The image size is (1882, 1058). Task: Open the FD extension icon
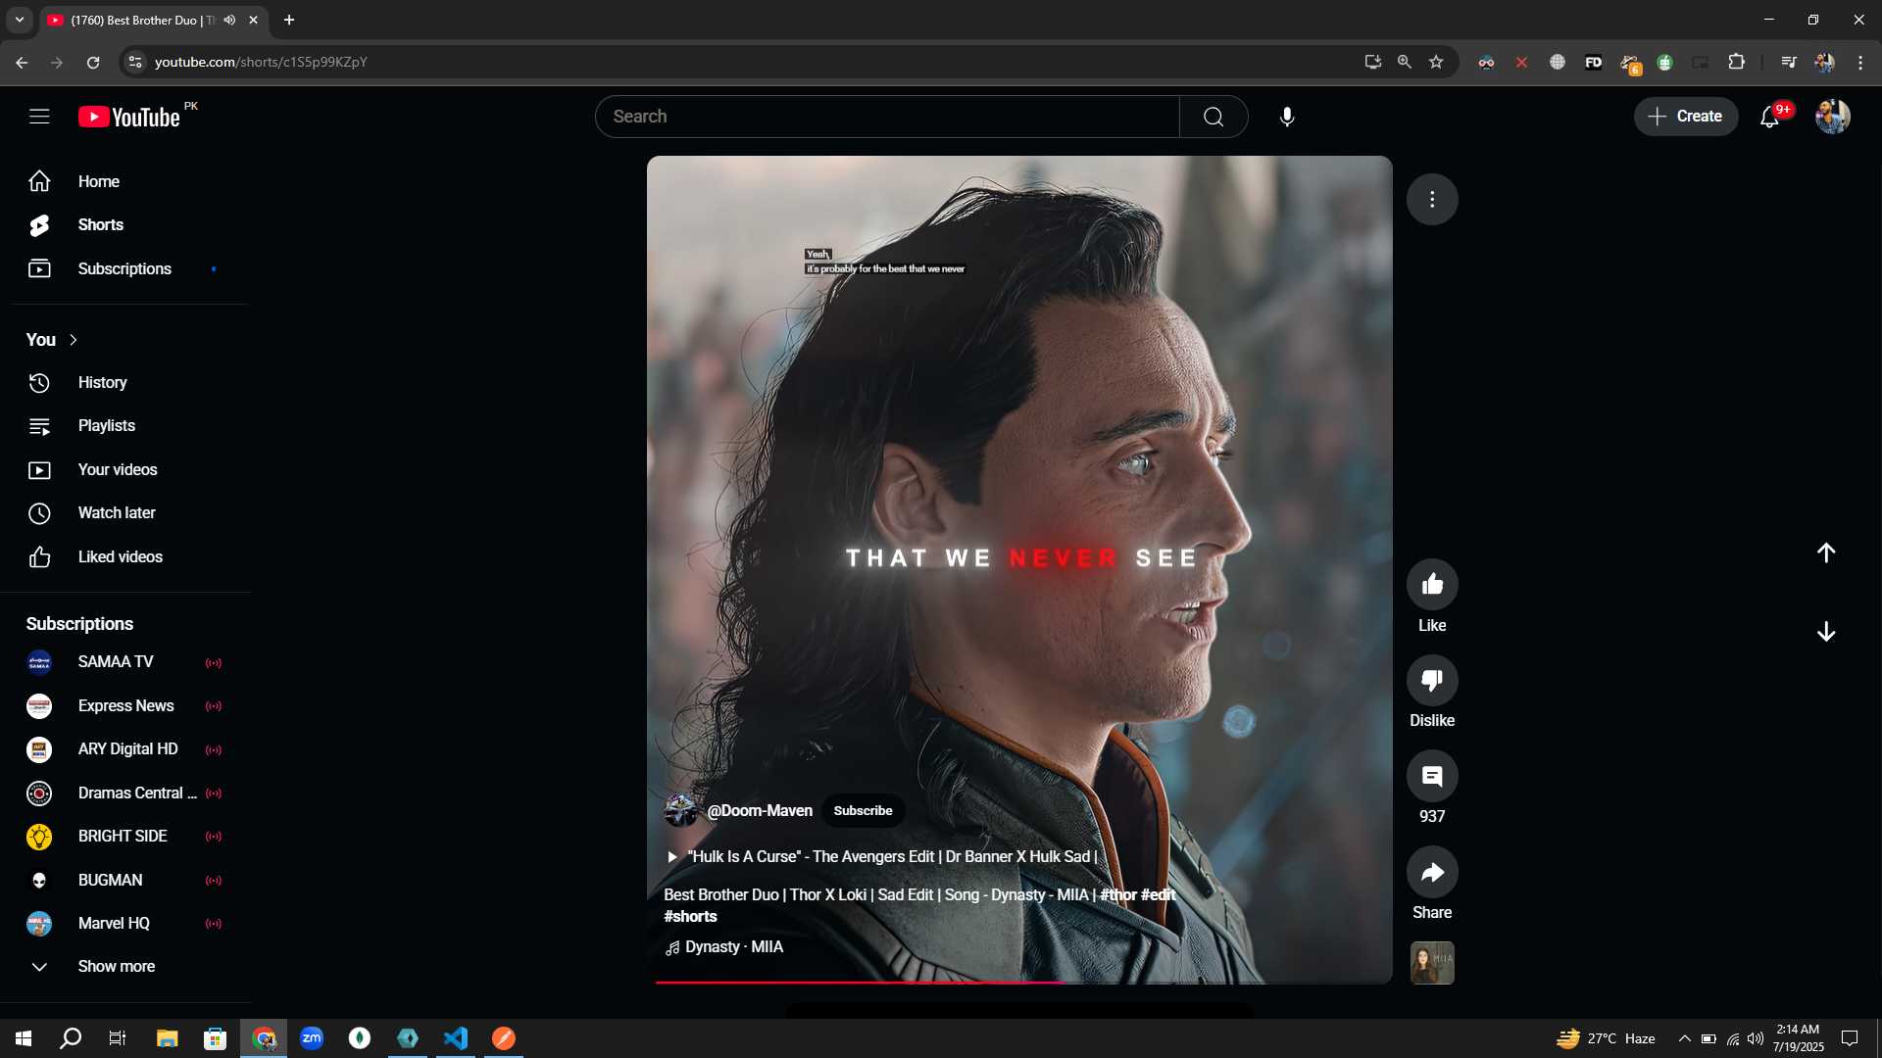tap(1594, 62)
